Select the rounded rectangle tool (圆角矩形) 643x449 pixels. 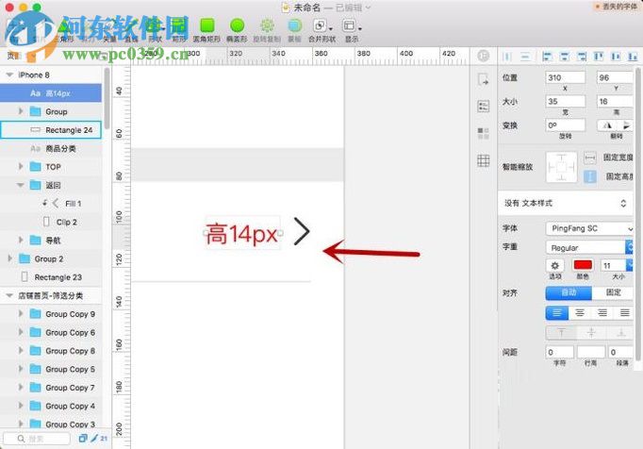[x=207, y=29]
